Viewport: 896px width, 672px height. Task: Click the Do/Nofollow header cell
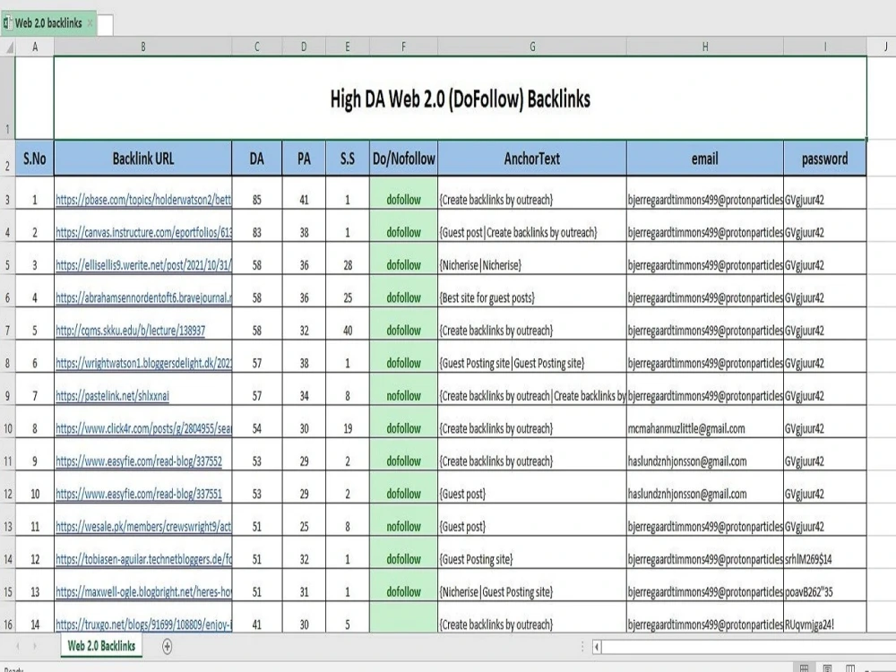coord(403,159)
